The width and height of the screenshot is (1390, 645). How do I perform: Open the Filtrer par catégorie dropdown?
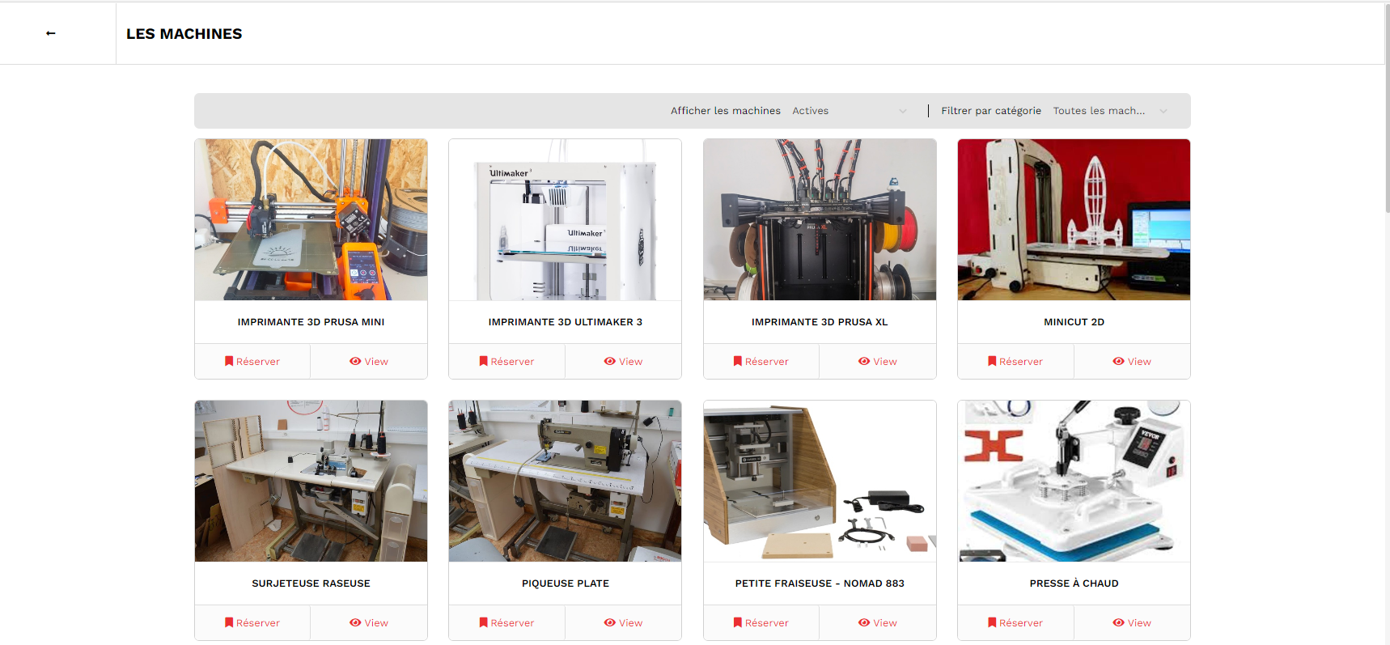pos(1110,111)
